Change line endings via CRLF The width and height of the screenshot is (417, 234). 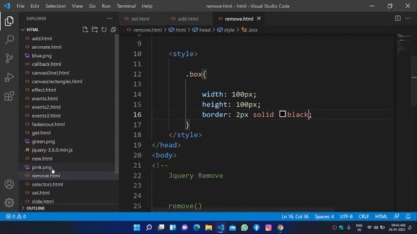point(364,216)
